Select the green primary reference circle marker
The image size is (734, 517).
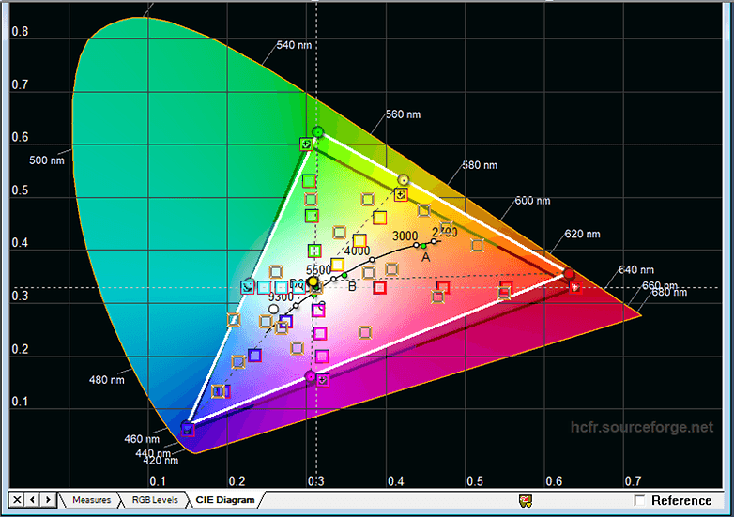317,131
